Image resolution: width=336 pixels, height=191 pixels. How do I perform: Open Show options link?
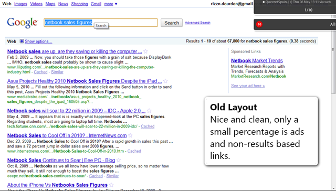[38, 41]
